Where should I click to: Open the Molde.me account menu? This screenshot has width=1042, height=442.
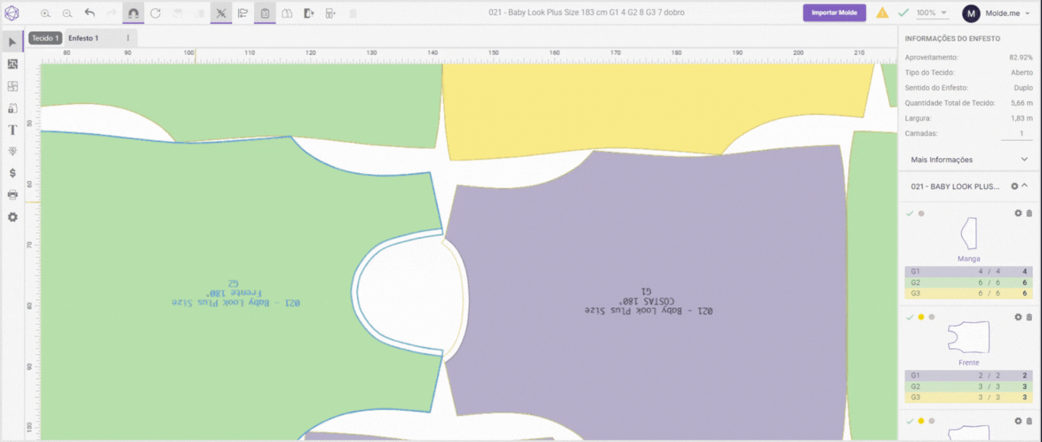pyautogui.click(x=996, y=13)
